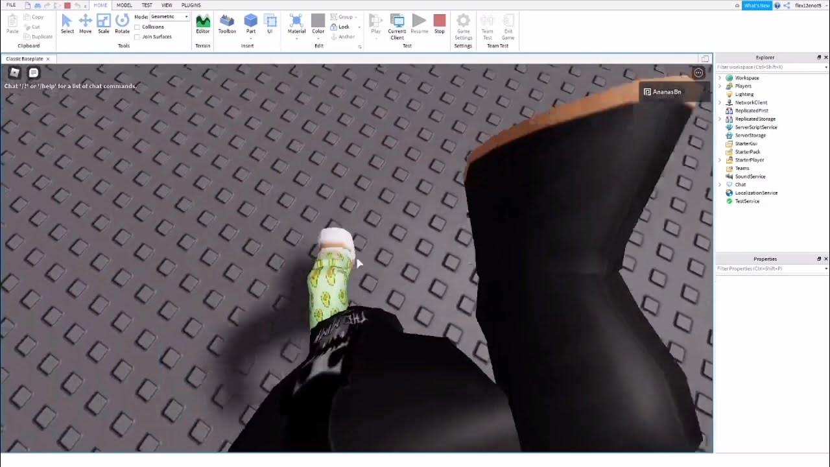Screen dimensions: 830x467
Task: Click the Filter Properties input field
Action: tap(771, 269)
